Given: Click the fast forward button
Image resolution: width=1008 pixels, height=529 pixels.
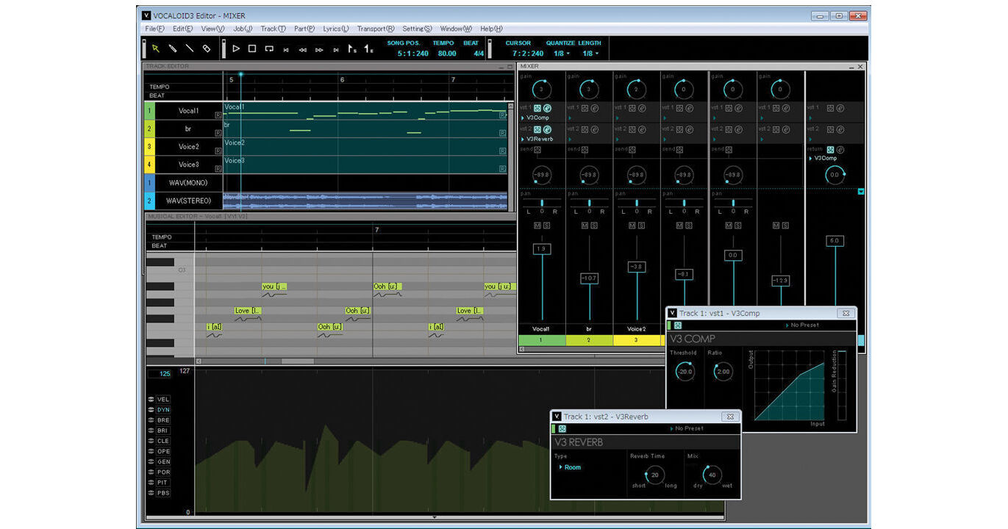Looking at the screenshot, I should pyautogui.click(x=319, y=50).
